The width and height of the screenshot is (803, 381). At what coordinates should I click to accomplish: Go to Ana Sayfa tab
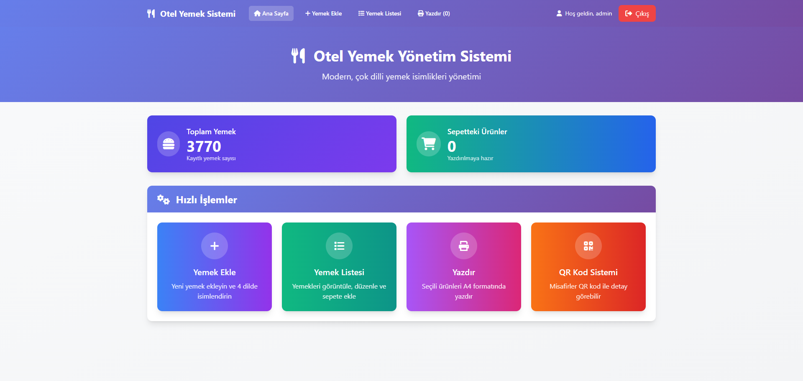[x=271, y=13]
